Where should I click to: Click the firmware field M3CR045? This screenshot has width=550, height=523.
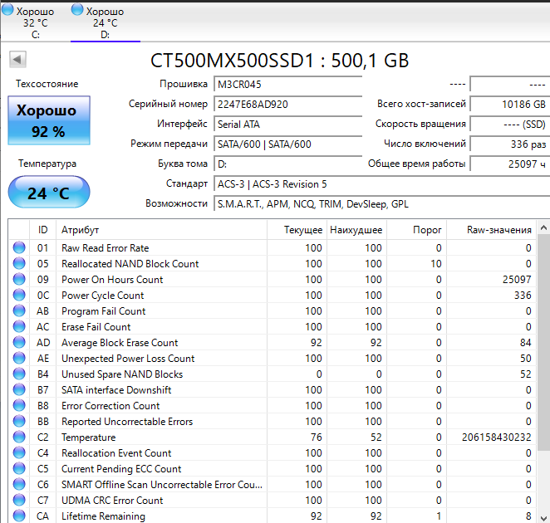[x=288, y=85]
